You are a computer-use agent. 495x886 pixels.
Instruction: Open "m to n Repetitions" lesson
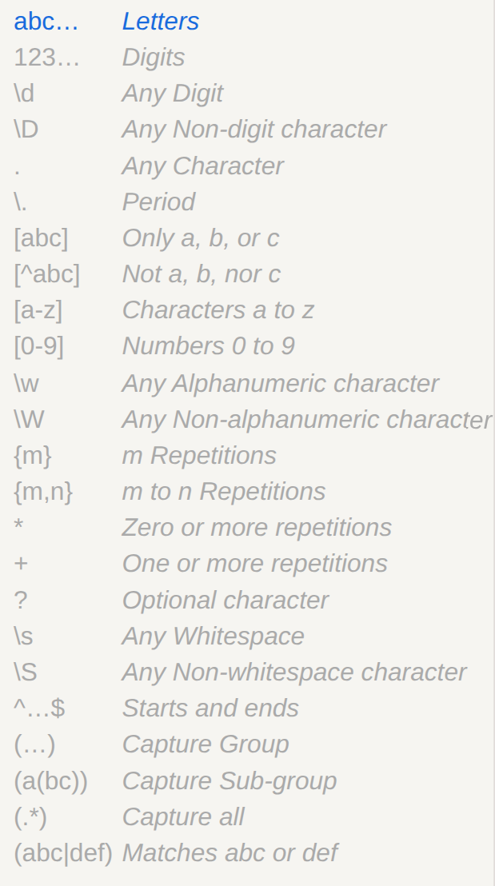pyautogui.click(x=223, y=492)
